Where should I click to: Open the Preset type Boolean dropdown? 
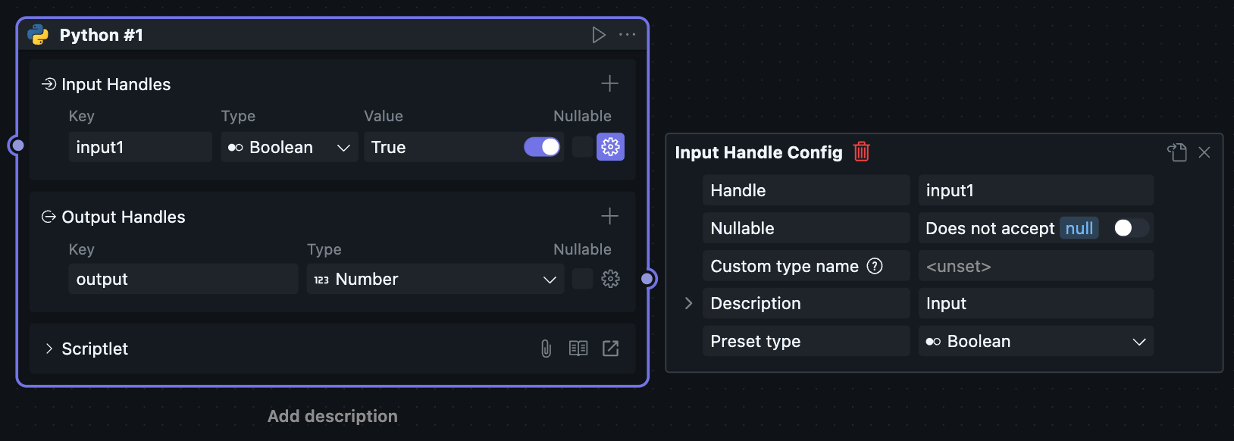pos(1035,341)
